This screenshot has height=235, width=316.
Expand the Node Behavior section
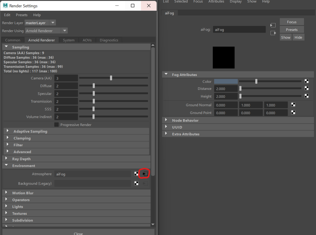point(166,120)
